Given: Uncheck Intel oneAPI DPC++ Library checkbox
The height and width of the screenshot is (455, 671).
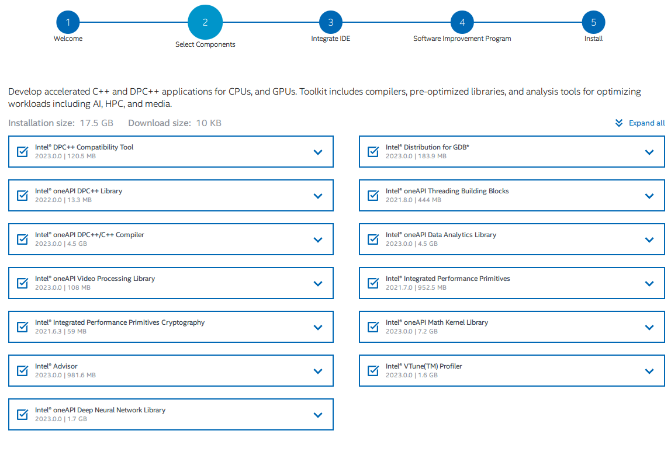Looking at the screenshot, I should pos(22,196).
